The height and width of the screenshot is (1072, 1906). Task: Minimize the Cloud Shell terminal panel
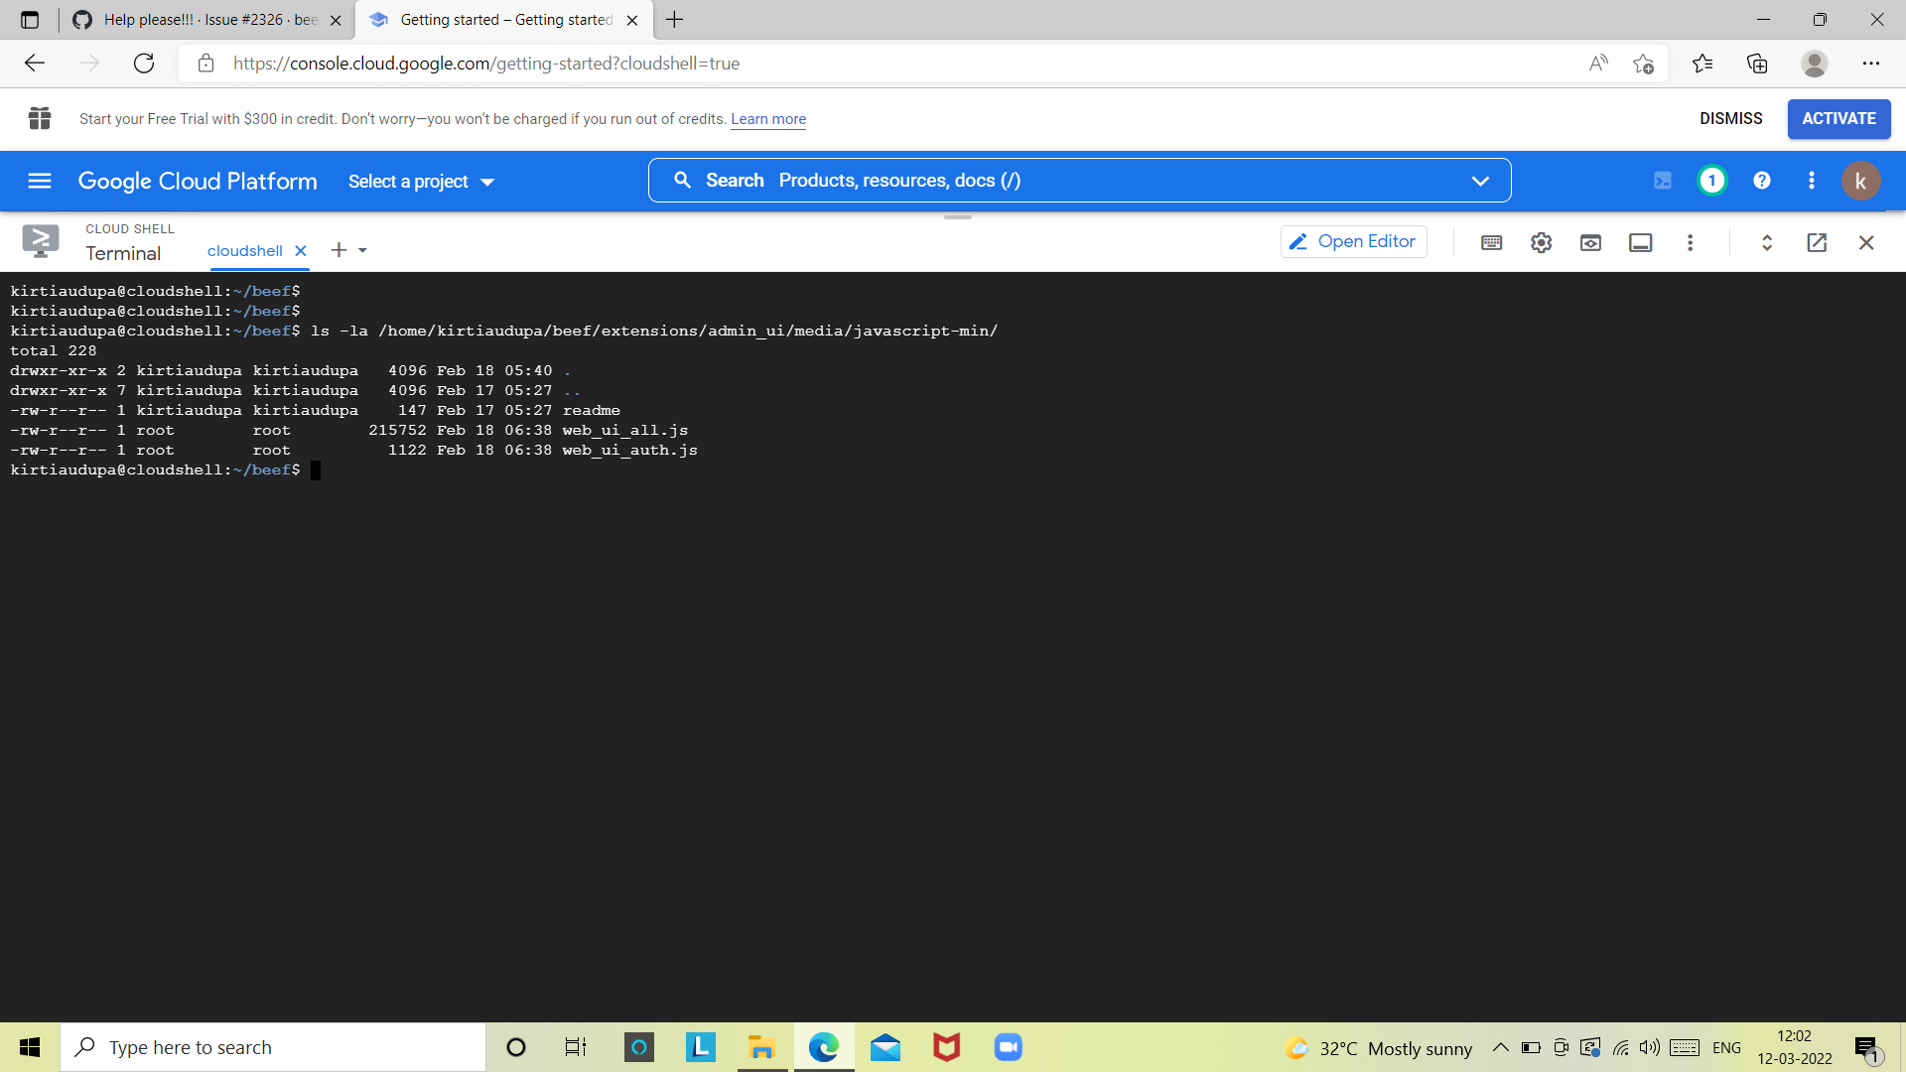coord(1640,242)
